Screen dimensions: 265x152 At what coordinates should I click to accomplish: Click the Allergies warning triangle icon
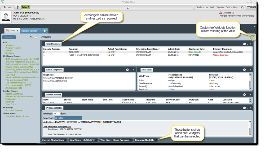point(221,13)
